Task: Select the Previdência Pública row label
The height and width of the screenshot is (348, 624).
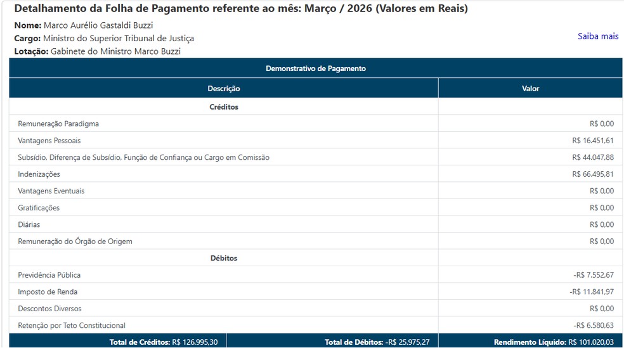Action: tap(49, 275)
